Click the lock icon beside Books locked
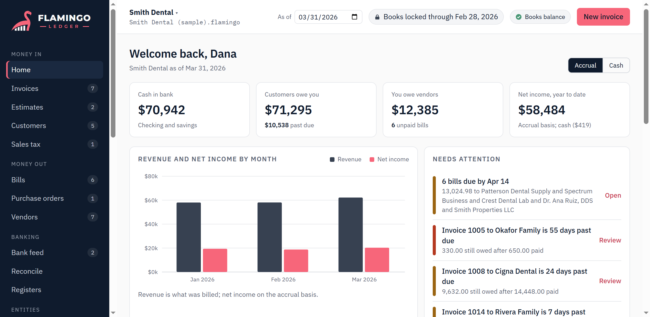Screen dimensions: 650x317 377,17
